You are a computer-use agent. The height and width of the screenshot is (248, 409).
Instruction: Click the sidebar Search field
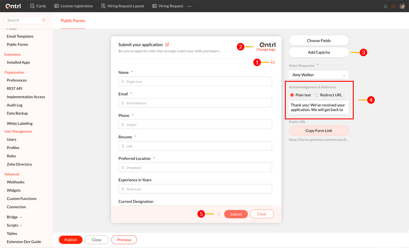26,20
